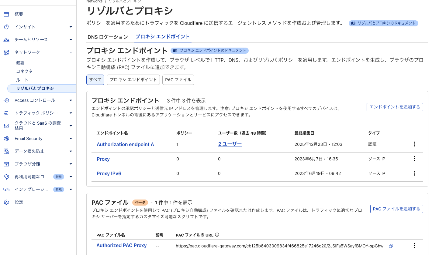Click the ブラウザ分離 sidebar icon

coord(6,164)
